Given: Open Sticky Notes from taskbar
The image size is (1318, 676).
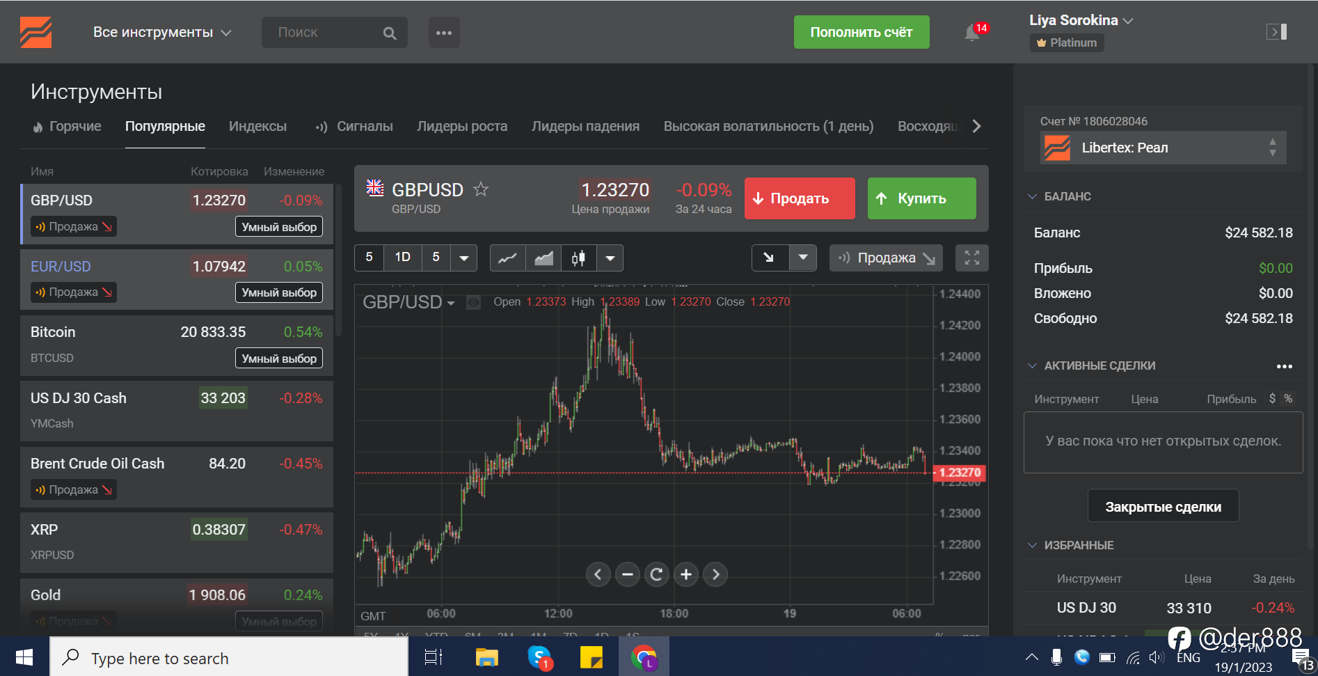Looking at the screenshot, I should point(591,657).
